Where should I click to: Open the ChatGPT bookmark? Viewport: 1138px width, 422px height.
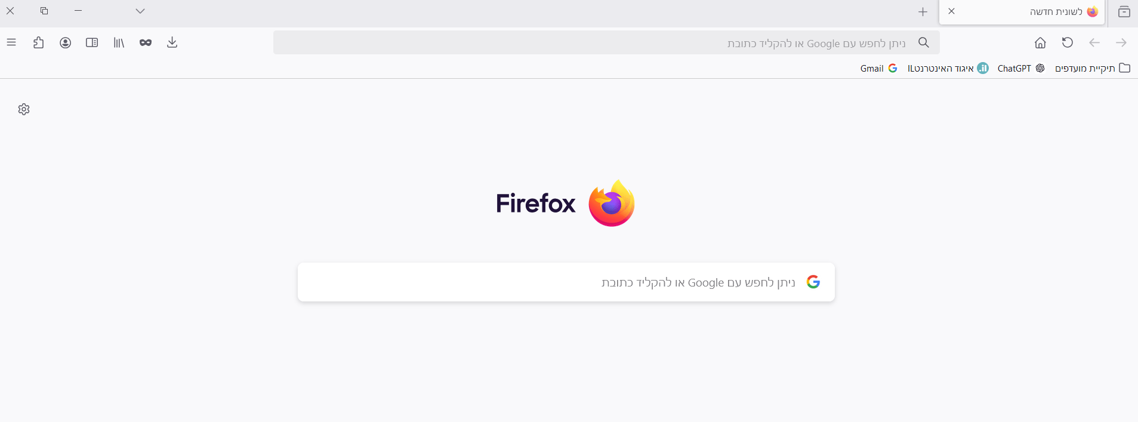coord(1020,68)
